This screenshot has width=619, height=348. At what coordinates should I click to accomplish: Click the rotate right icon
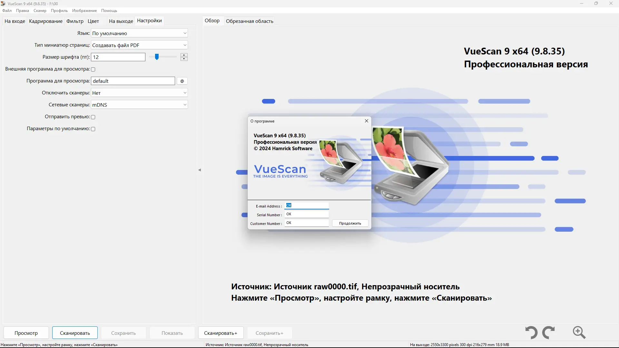click(548, 332)
